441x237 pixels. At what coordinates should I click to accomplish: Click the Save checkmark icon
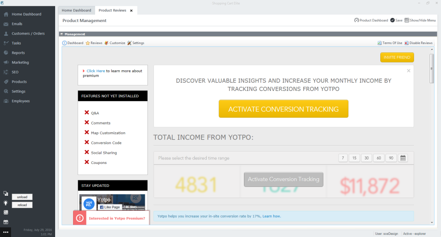[x=392, y=20]
